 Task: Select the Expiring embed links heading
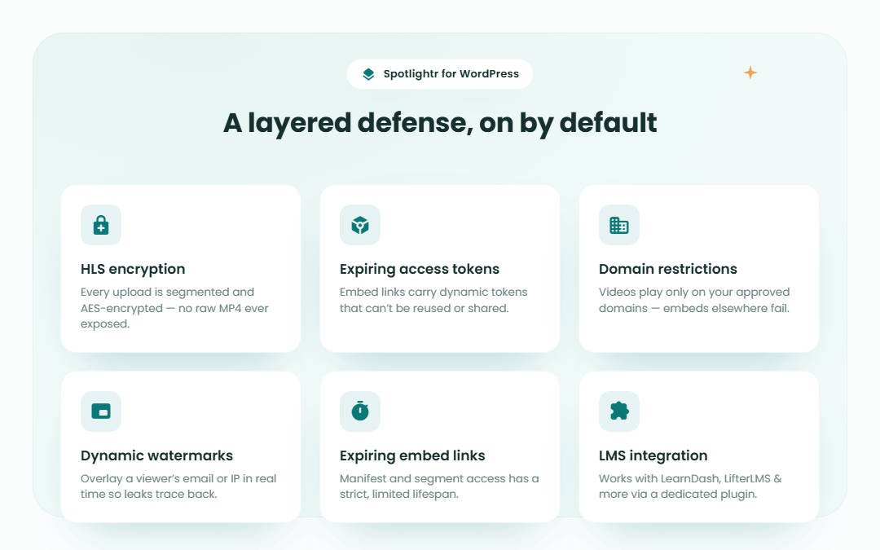(412, 455)
